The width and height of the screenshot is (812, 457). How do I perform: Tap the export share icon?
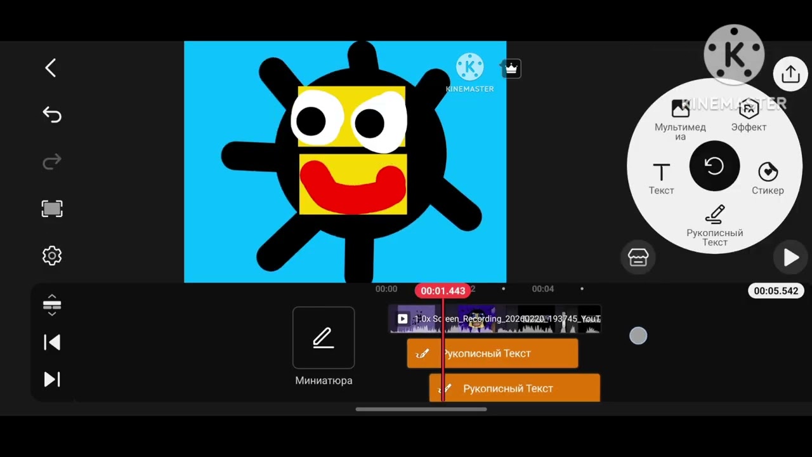790,74
